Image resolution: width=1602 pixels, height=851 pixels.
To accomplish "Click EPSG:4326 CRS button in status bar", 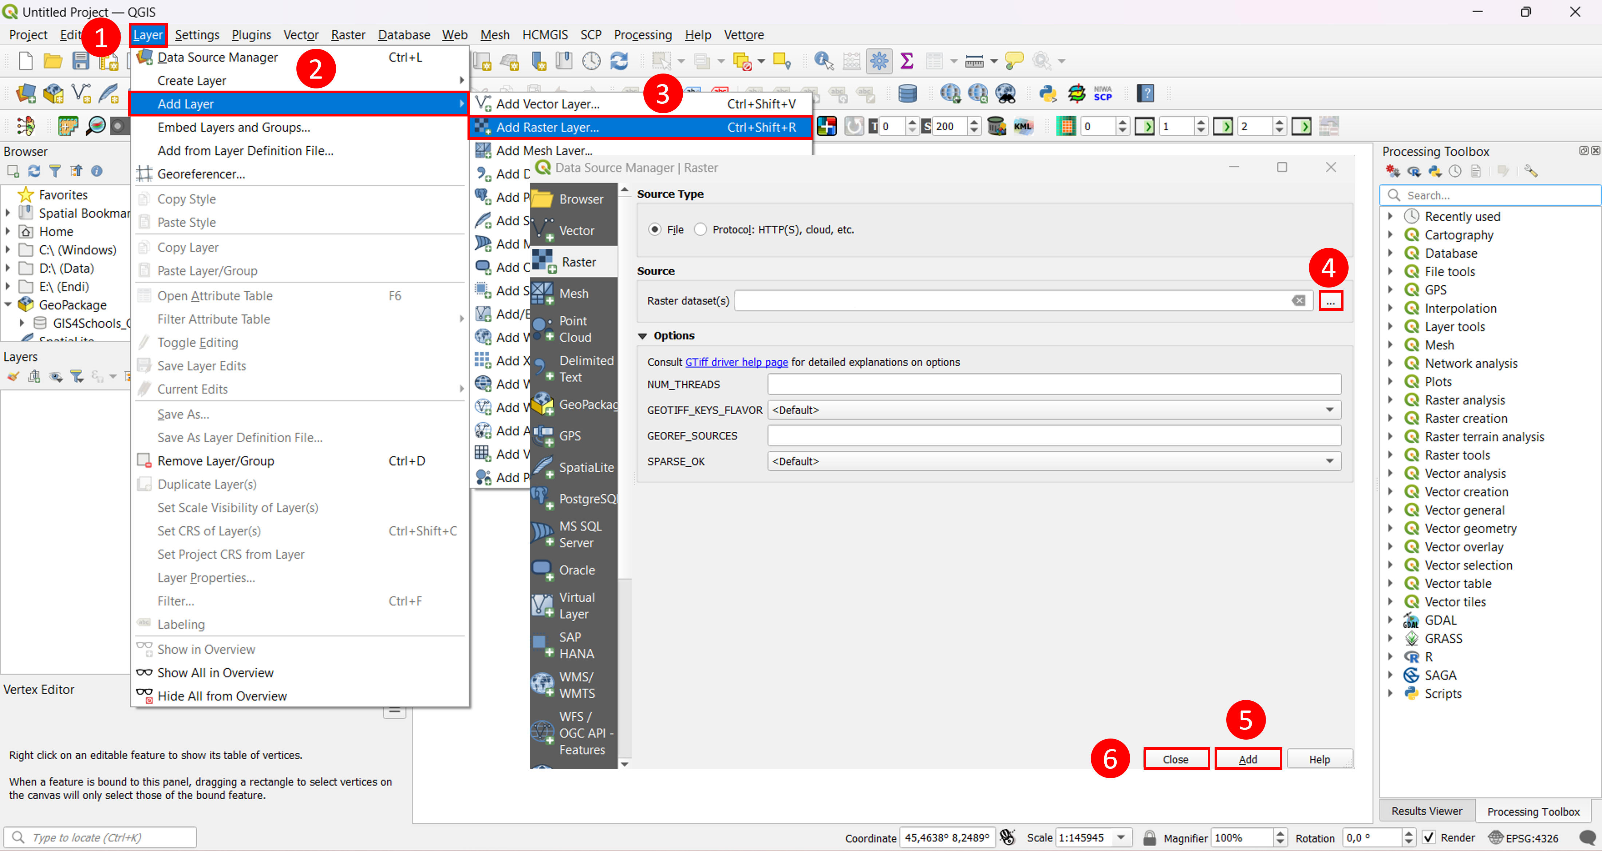I will (x=1523, y=837).
